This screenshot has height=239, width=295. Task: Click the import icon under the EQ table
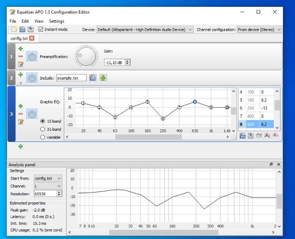pos(243,136)
